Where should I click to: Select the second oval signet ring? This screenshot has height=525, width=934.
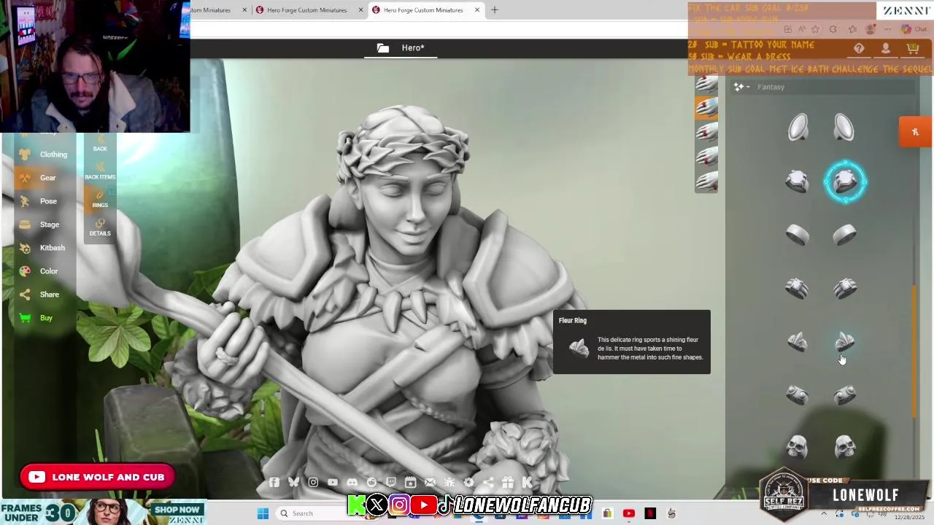pyautogui.click(x=844, y=128)
